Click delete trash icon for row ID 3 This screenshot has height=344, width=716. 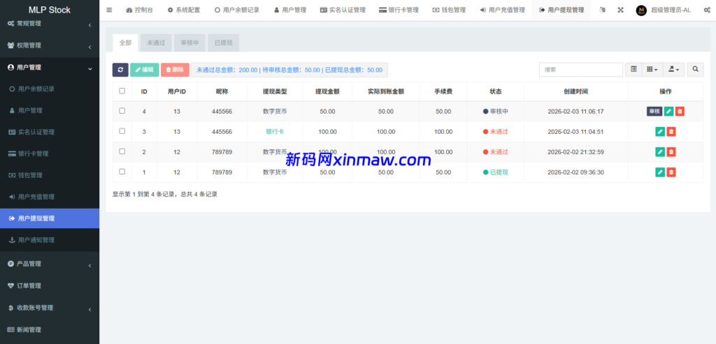(671, 132)
